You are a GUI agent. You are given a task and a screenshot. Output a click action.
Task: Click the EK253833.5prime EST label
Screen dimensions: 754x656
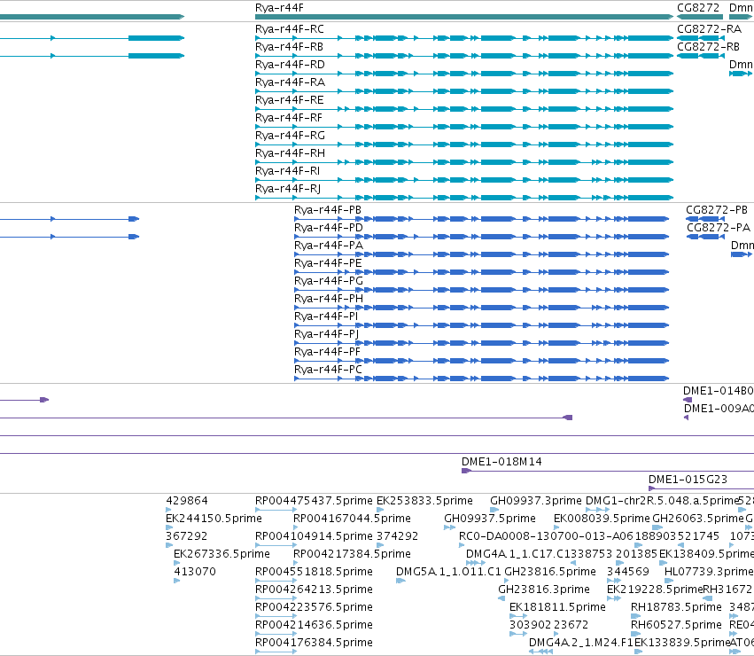pyautogui.click(x=424, y=501)
